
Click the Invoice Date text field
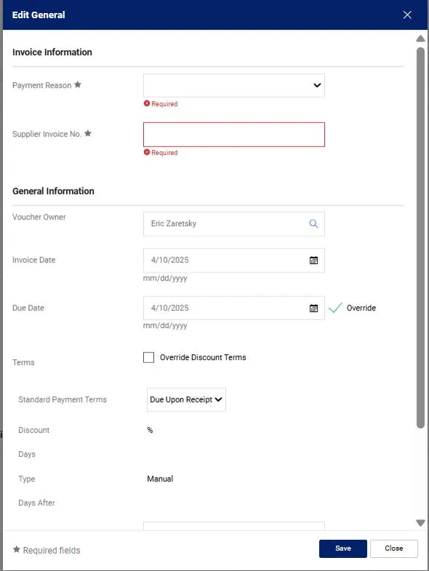(234, 260)
